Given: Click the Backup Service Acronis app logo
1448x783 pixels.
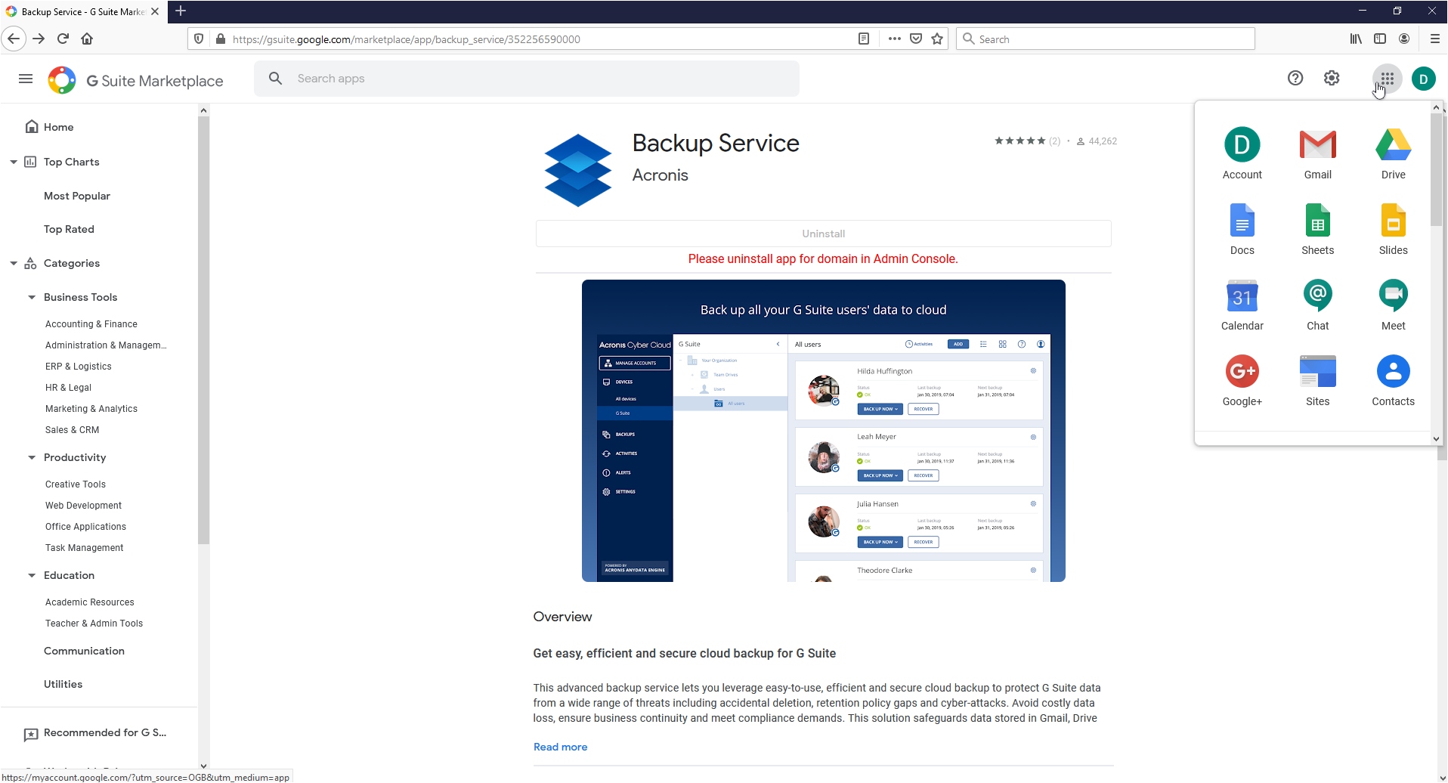Looking at the screenshot, I should 578,170.
